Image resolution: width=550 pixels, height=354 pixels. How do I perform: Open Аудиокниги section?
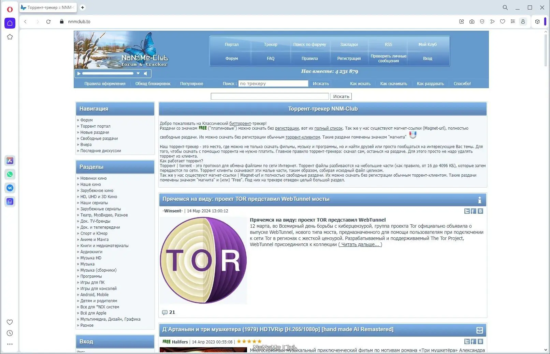[91, 252]
